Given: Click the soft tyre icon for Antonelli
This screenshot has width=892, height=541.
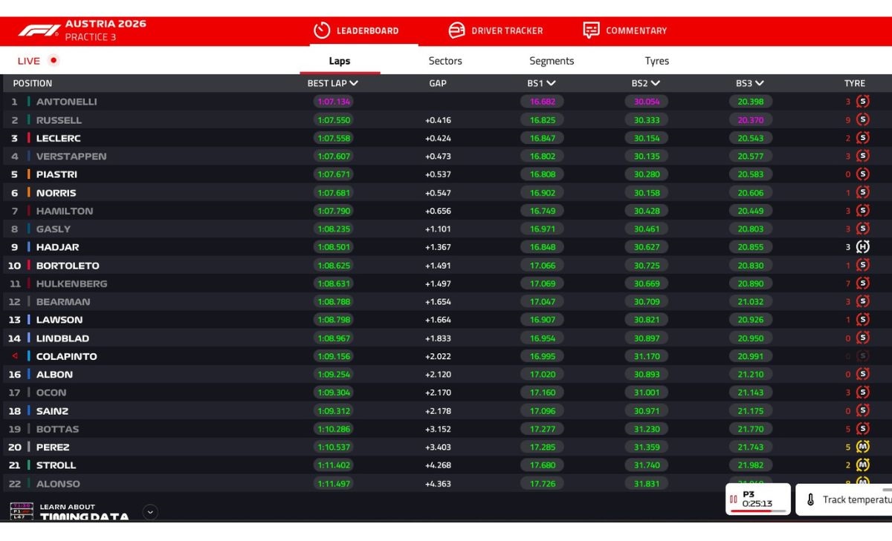Looking at the screenshot, I should pyautogui.click(x=862, y=102).
